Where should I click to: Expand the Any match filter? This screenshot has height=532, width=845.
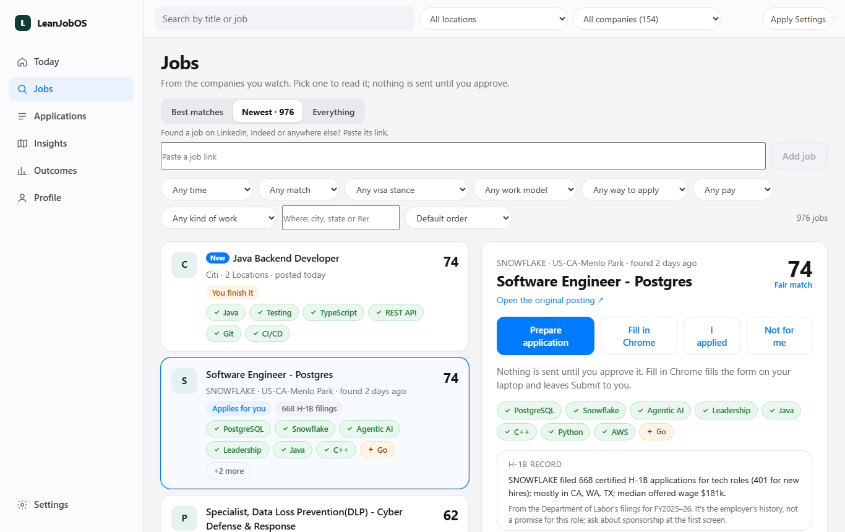point(299,190)
